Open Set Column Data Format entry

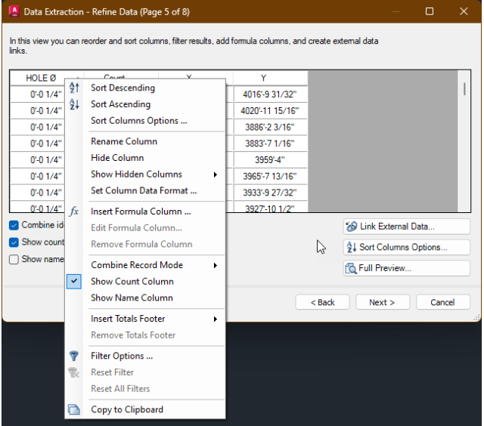[145, 190]
